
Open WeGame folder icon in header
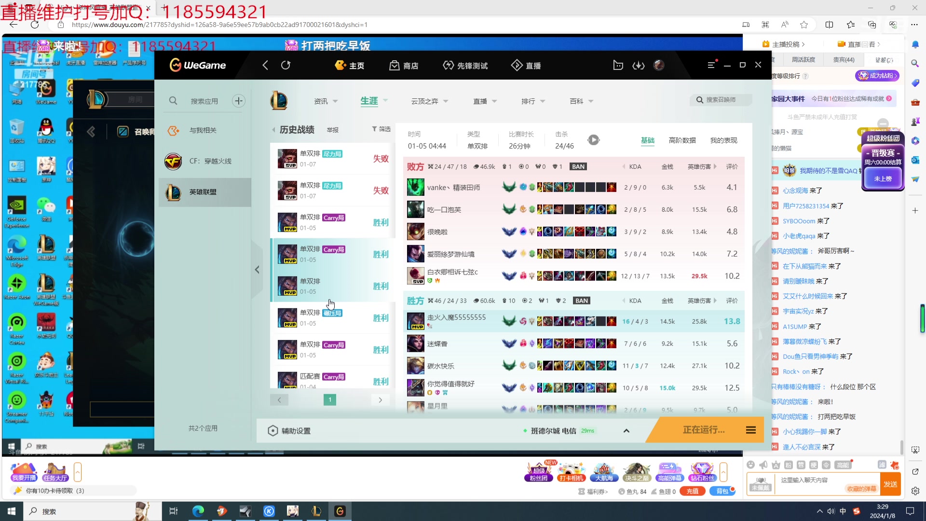pyautogui.click(x=618, y=65)
